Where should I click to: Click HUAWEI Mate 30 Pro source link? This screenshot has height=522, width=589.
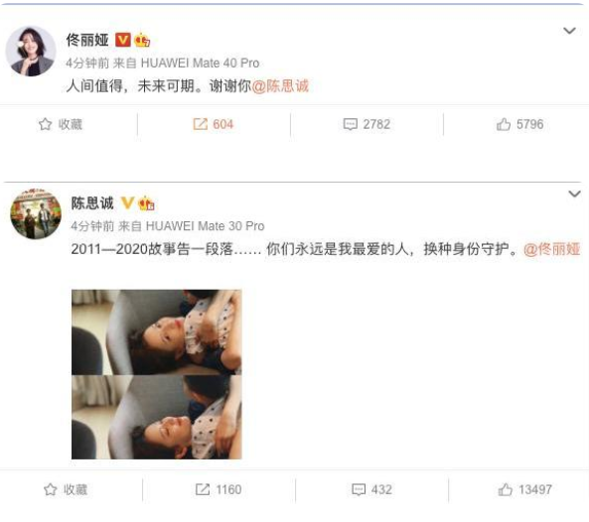pos(205,226)
